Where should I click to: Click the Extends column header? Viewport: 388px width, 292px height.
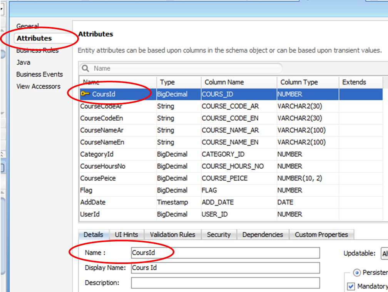[354, 82]
